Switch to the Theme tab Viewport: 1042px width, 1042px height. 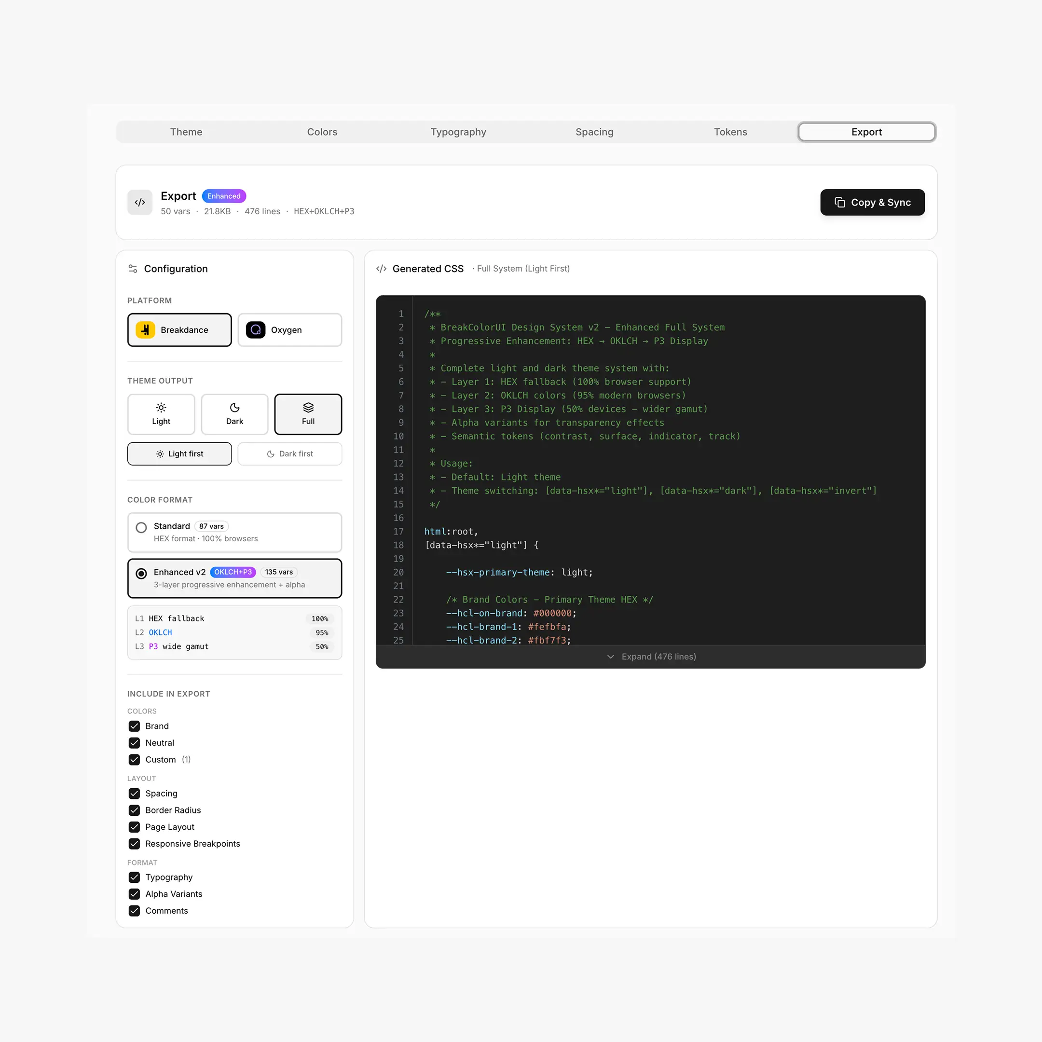pos(186,132)
